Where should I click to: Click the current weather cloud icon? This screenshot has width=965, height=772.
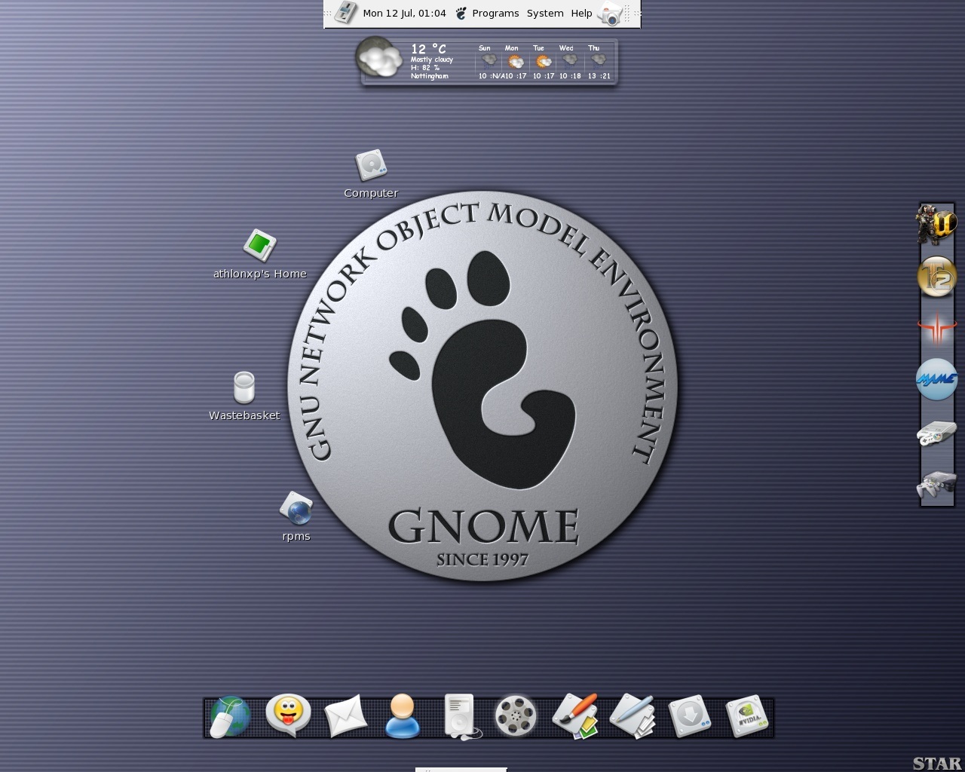pos(378,57)
